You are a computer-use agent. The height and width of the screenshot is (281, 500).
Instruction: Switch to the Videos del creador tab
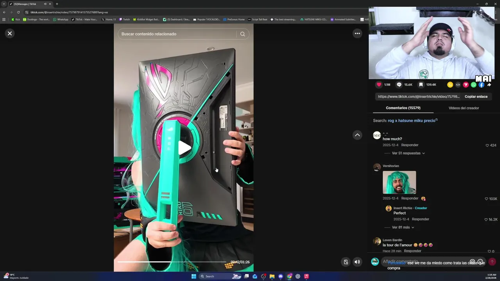[x=464, y=108]
